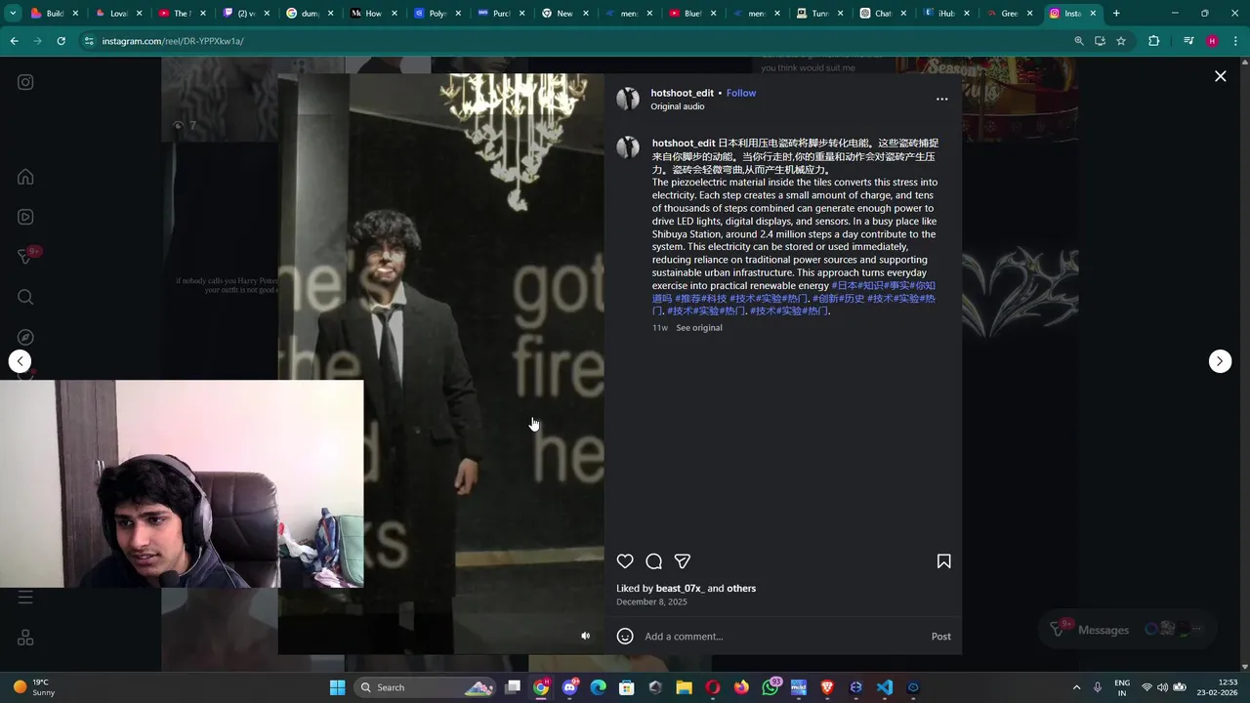
Task: Open Reels from the Instagram sidebar
Action: 25,217
